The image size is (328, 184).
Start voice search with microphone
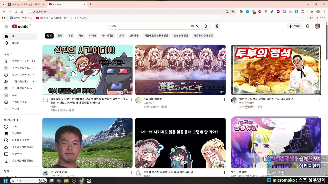tap(217, 26)
